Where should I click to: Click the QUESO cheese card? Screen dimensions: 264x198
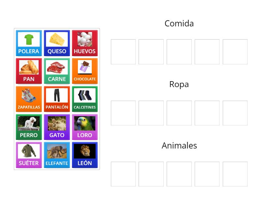click(57, 43)
